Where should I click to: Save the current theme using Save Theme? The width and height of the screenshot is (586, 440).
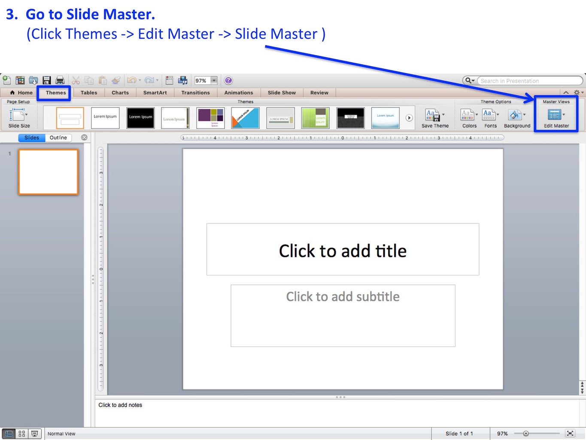(x=433, y=116)
